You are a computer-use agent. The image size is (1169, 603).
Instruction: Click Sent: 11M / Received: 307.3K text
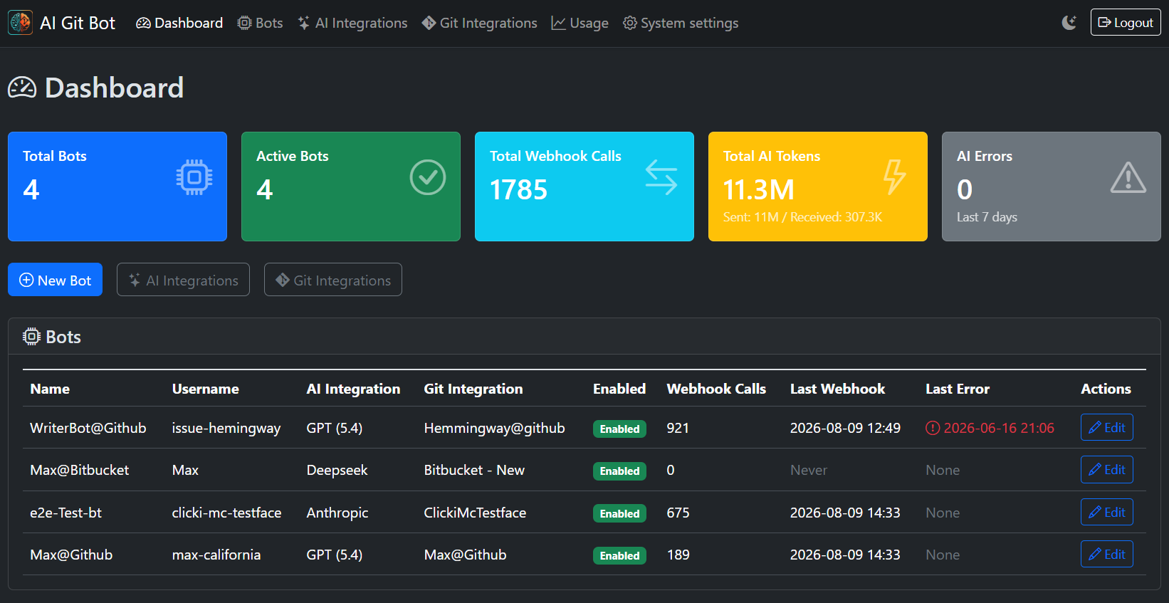802,217
